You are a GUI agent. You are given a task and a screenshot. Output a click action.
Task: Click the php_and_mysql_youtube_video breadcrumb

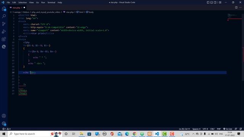pyautogui.click(x=46, y=12)
